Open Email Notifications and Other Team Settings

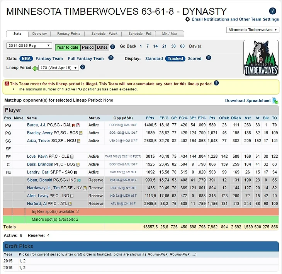point(235,19)
